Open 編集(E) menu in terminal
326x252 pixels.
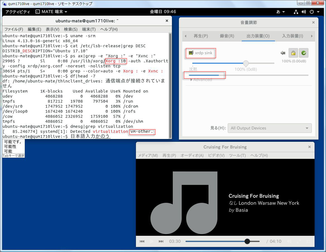pos(34,29)
